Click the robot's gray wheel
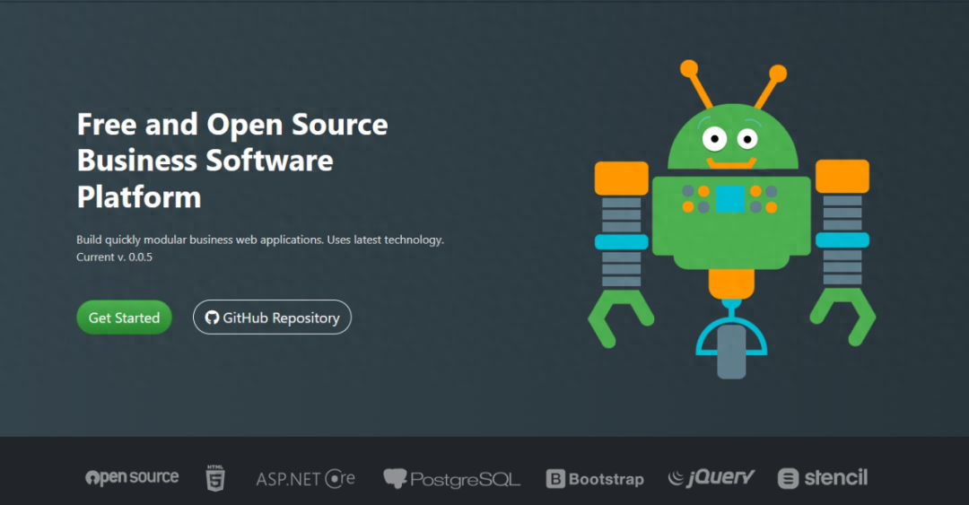Image resolution: width=969 pixels, height=505 pixels. coord(731,352)
